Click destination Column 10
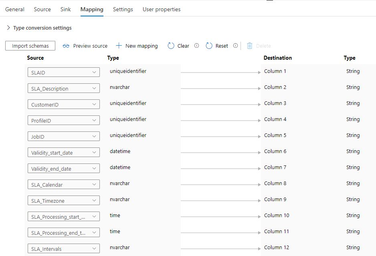This screenshot has width=376, height=256. click(x=277, y=216)
